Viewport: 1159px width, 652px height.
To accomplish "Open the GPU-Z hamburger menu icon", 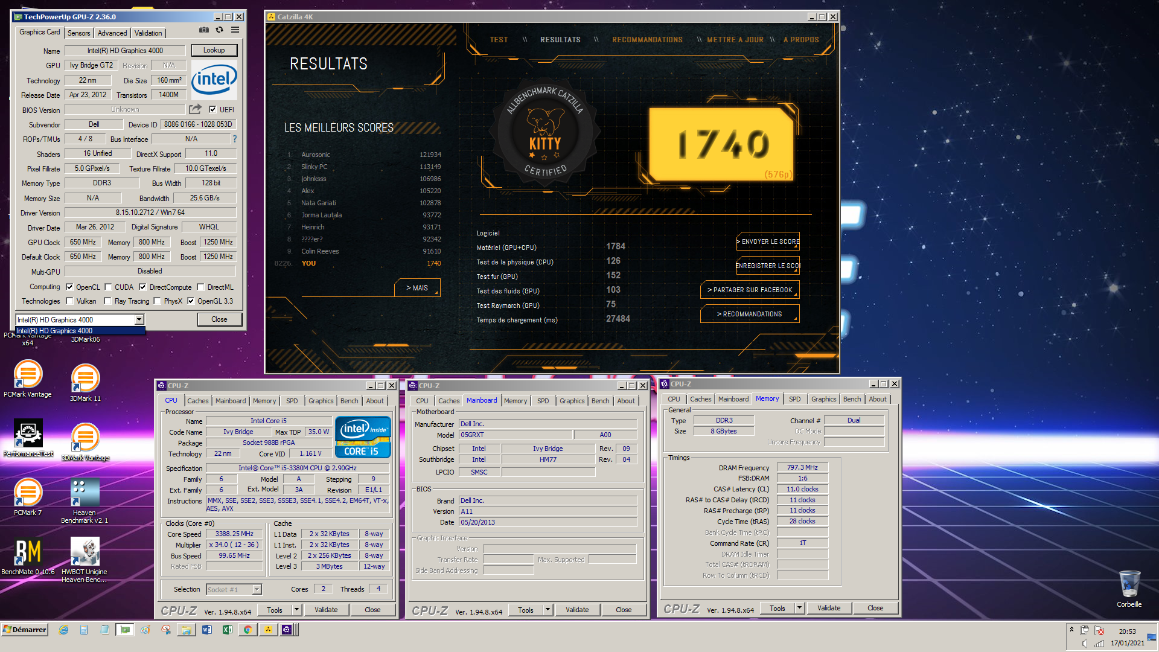I will click(235, 30).
